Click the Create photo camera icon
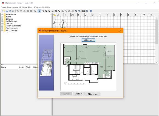 [83, 11]
